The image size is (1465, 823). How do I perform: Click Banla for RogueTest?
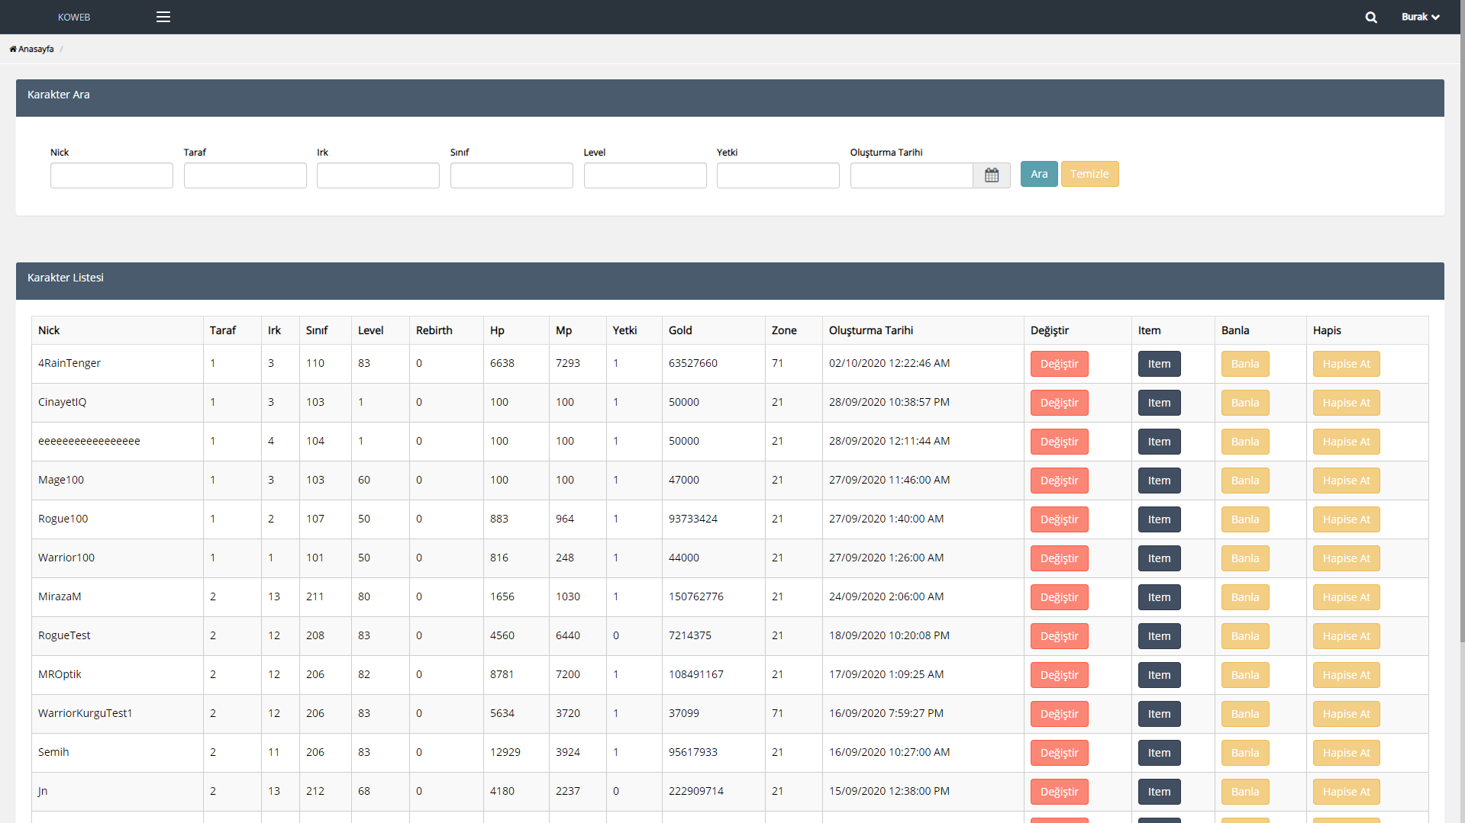(x=1245, y=636)
